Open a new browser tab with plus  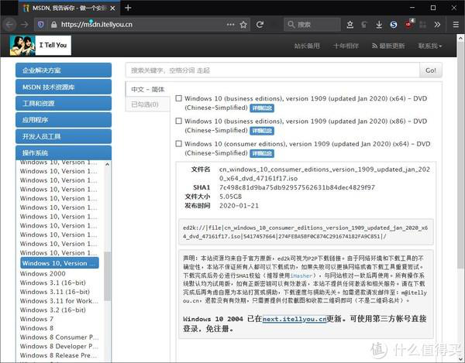(x=128, y=8)
